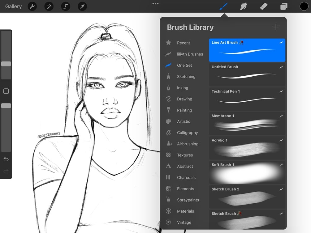Image resolution: width=311 pixels, height=233 pixels.
Task: Select the Acrylic 1 brush
Action: click(247, 148)
